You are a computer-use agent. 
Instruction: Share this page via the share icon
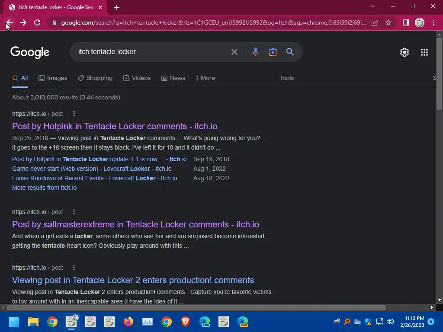click(375, 22)
